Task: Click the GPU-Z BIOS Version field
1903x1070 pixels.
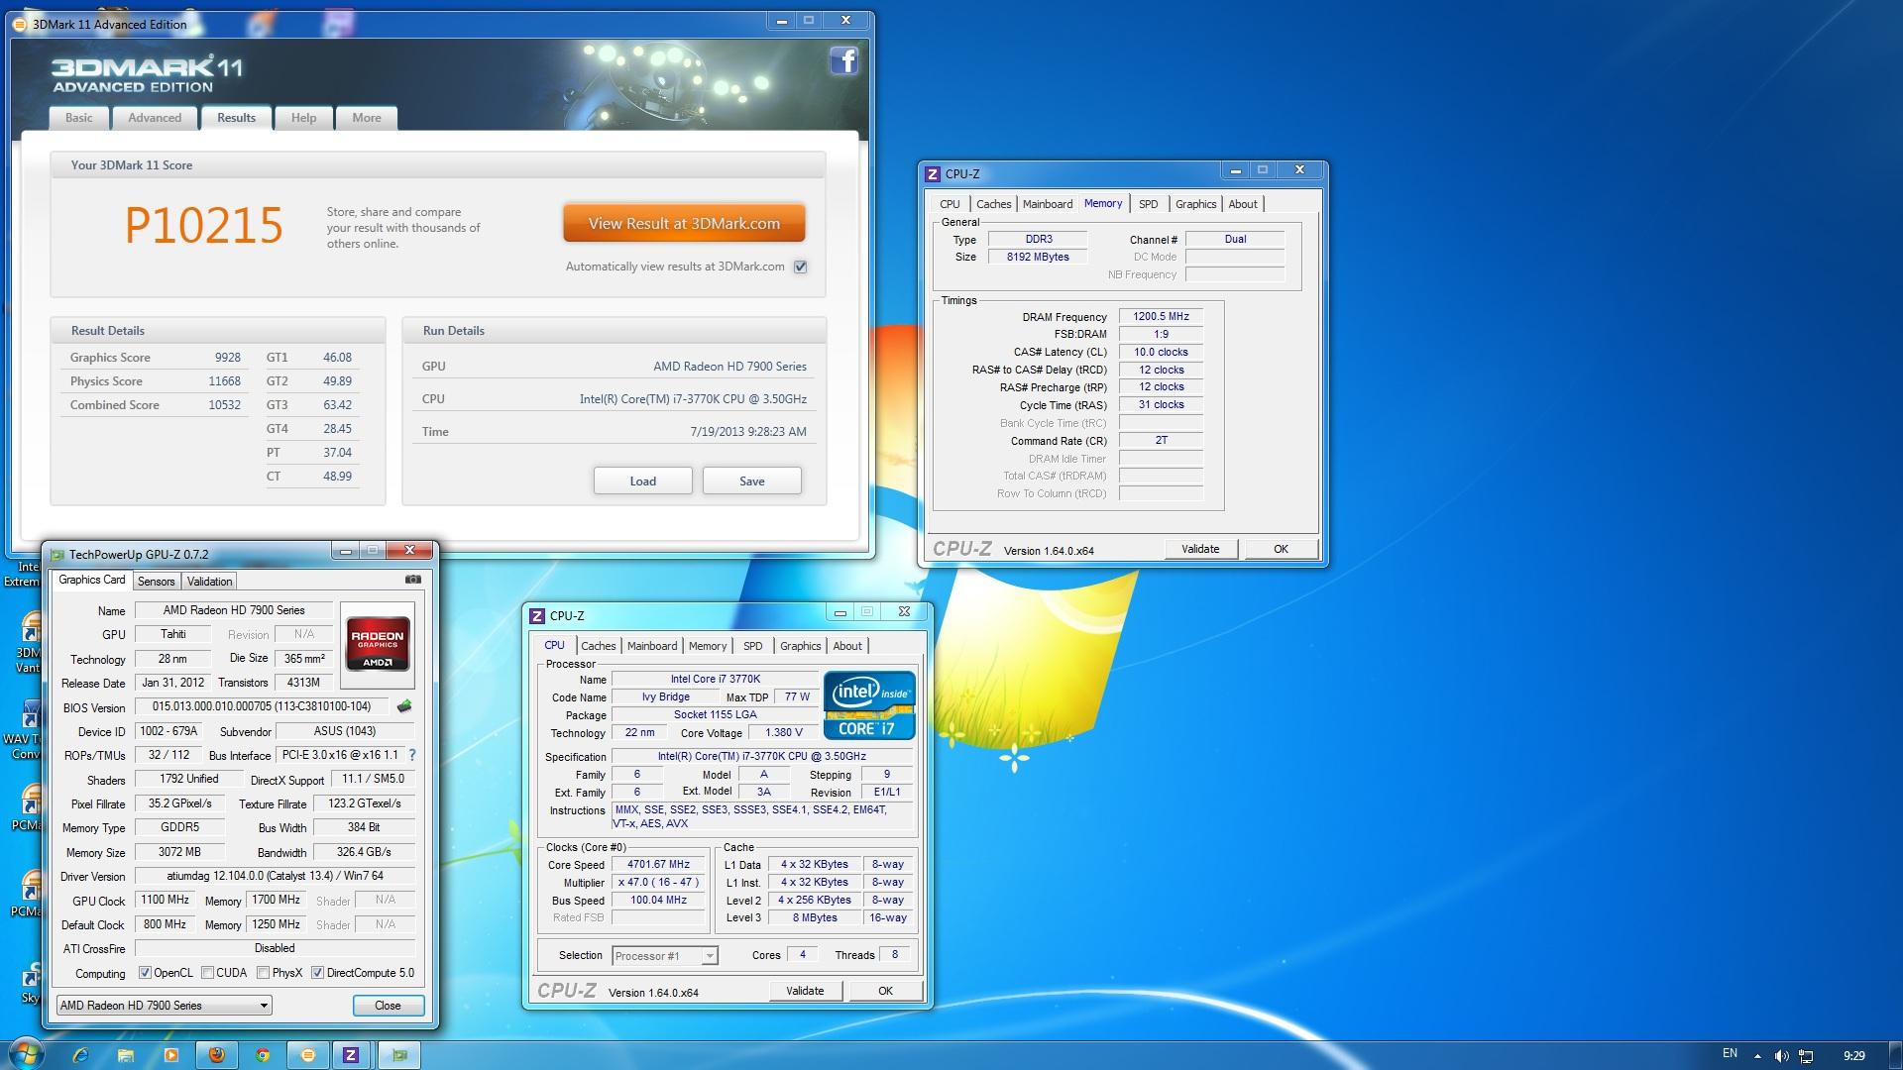Action: click(262, 706)
